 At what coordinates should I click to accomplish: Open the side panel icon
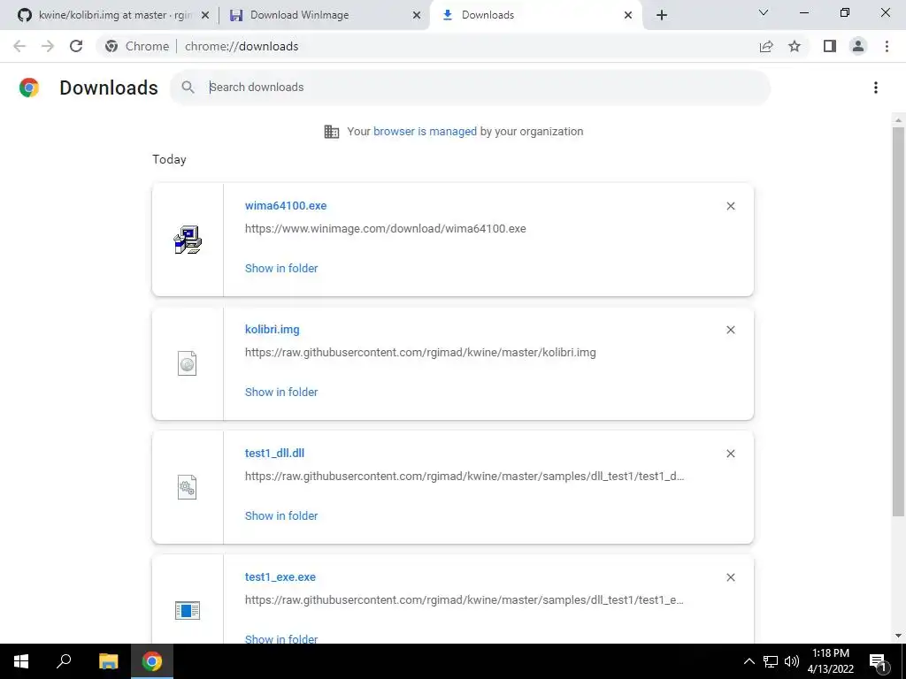[830, 46]
